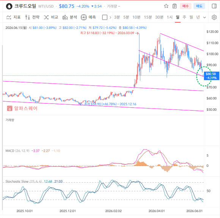Click the 거래량 volume panel label
Screen dimensions: 220x218
pyautogui.click(x=10, y=120)
